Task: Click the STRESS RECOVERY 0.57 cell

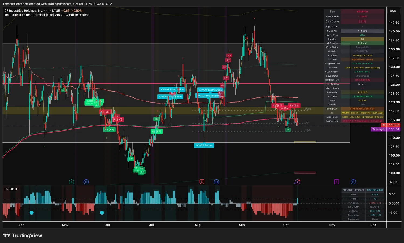Action: (x=362, y=109)
